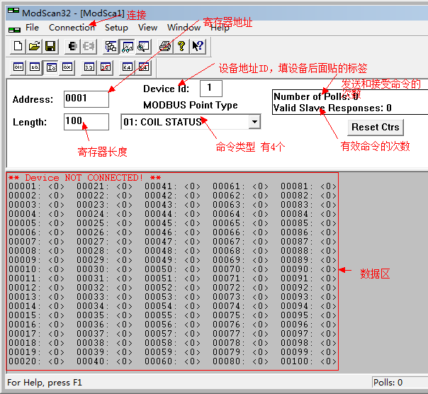Viewport: 428px width, 394px height.
Task: Select the swapped 6.4 double float icon
Action: point(144,67)
